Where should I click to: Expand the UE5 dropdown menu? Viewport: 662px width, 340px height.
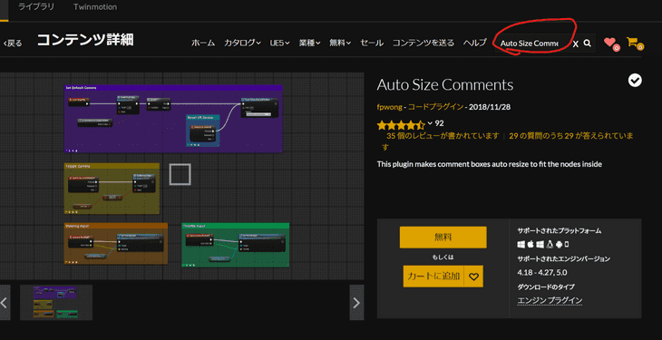tap(279, 43)
